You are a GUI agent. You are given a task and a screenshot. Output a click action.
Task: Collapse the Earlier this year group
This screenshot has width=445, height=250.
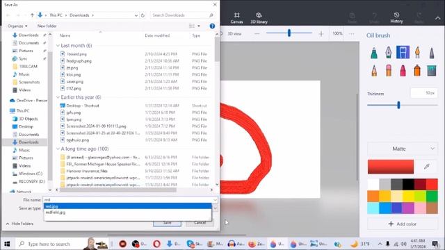[58, 97]
